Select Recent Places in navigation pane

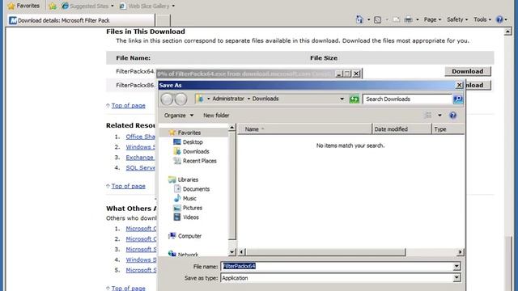click(195, 161)
